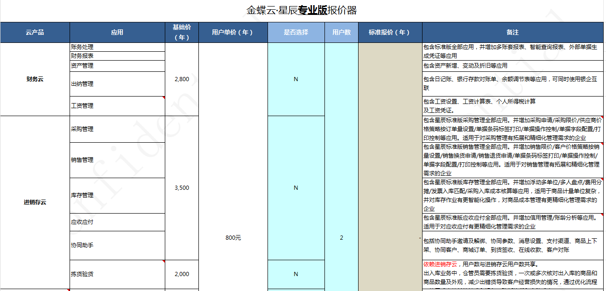Select the 2,800 base price cell
Viewport: 606px width, 291px height.
click(181, 79)
